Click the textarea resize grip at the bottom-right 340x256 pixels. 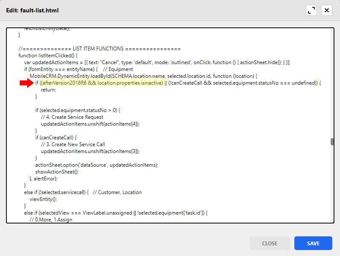[332, 221]
